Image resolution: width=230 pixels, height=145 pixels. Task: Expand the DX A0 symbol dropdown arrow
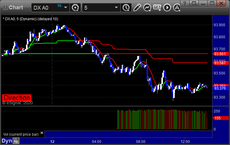point(66,8)
